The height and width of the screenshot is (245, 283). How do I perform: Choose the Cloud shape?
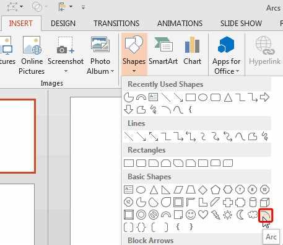pos(253,215)
